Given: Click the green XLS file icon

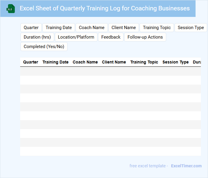Looking at the screenshot, I should tap(11, 9).
